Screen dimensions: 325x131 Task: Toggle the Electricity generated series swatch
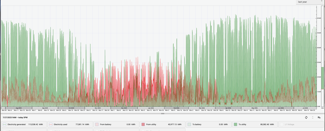point(5,124)
